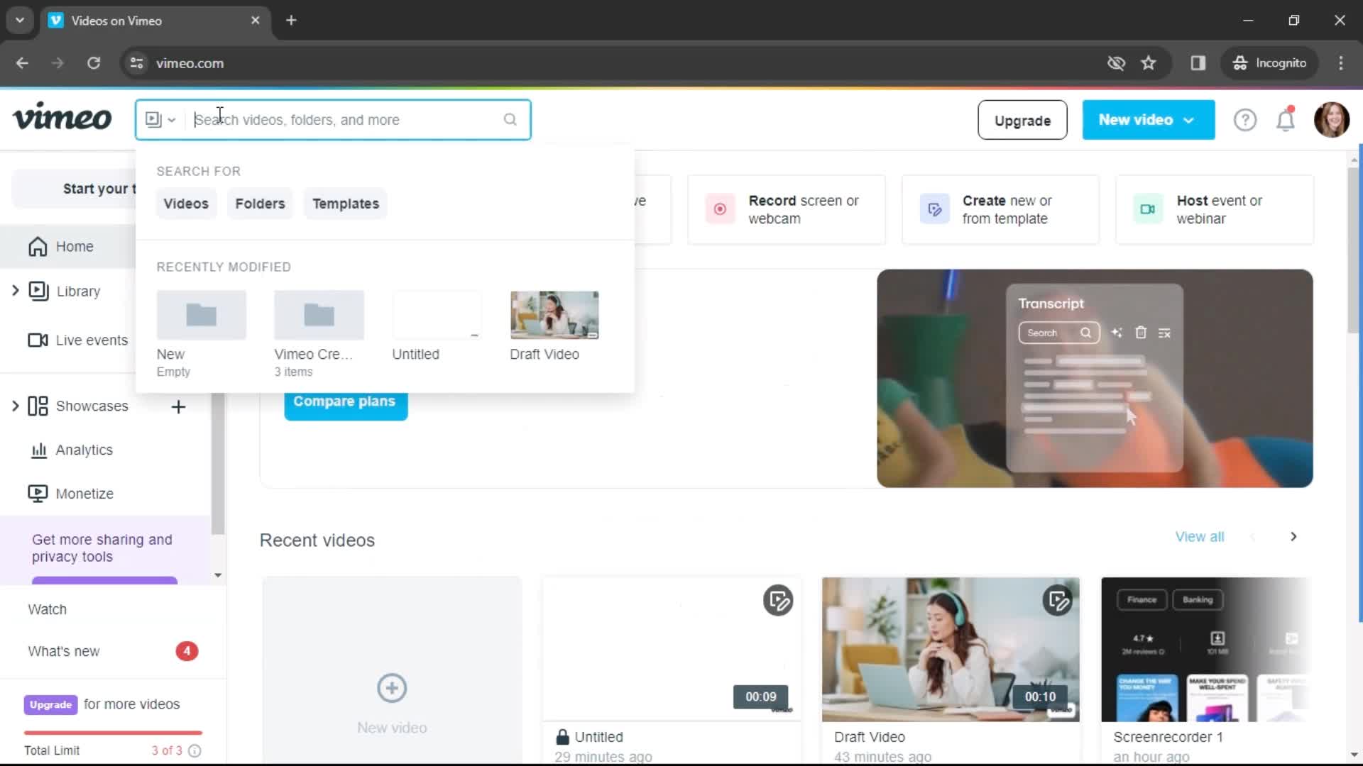Go to next recent videos page arrow
The width and height of the screenshot is (1363, 766).
coord(1293,537)
